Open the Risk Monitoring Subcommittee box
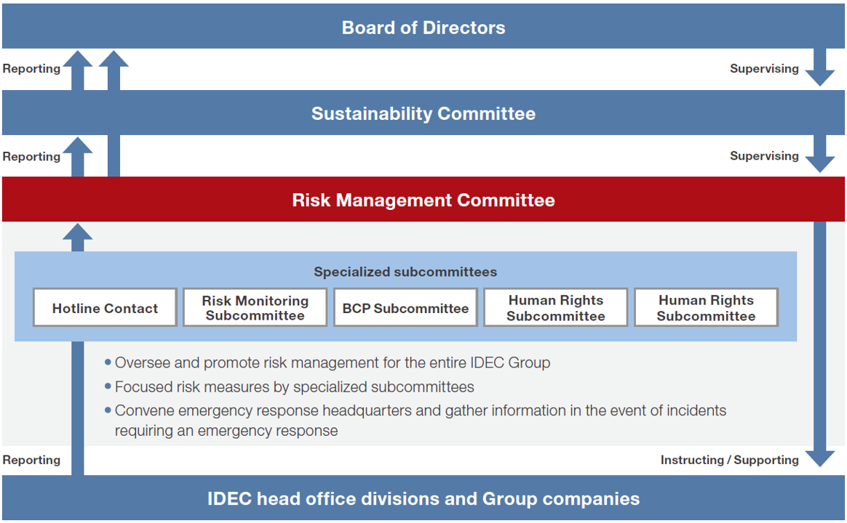 click(x=255, y=308)
